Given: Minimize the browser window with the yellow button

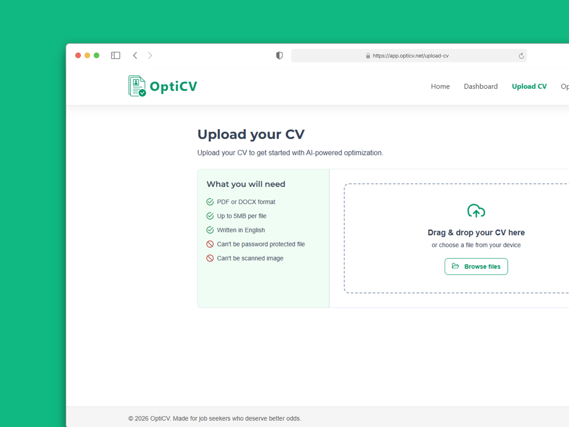Looking at the screenshot, I should [87, 56].
